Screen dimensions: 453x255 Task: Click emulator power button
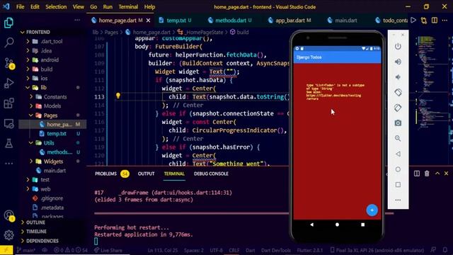(x=398, y=46)
